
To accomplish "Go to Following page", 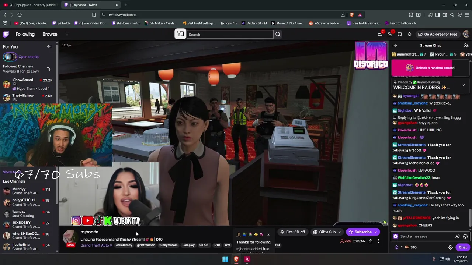I will (25, 34).
